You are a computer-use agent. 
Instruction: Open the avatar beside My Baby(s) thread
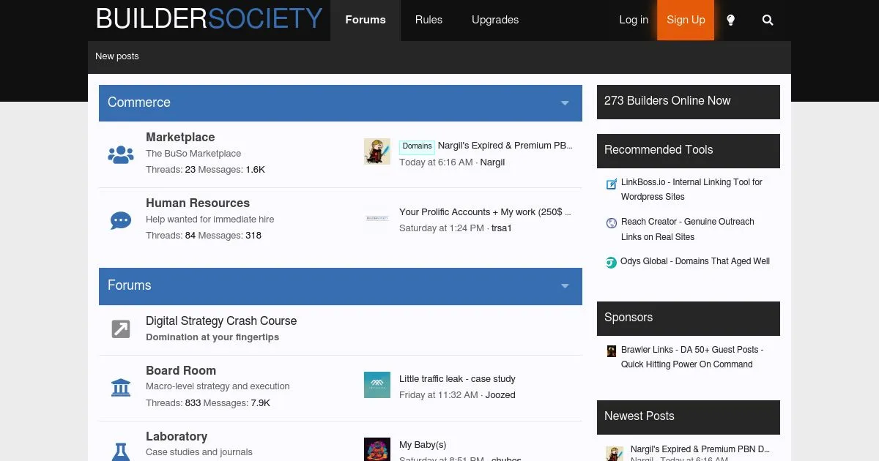(x=377, y=449)
